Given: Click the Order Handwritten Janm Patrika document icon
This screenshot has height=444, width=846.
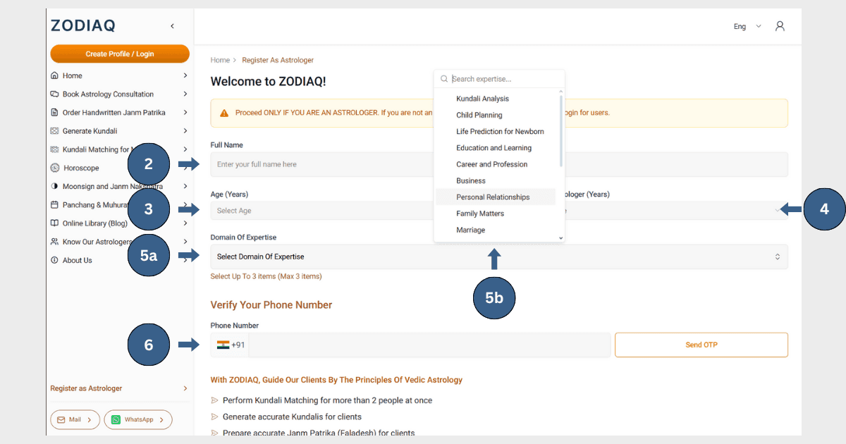Looking at the screenshot, I should click(55, 112).
